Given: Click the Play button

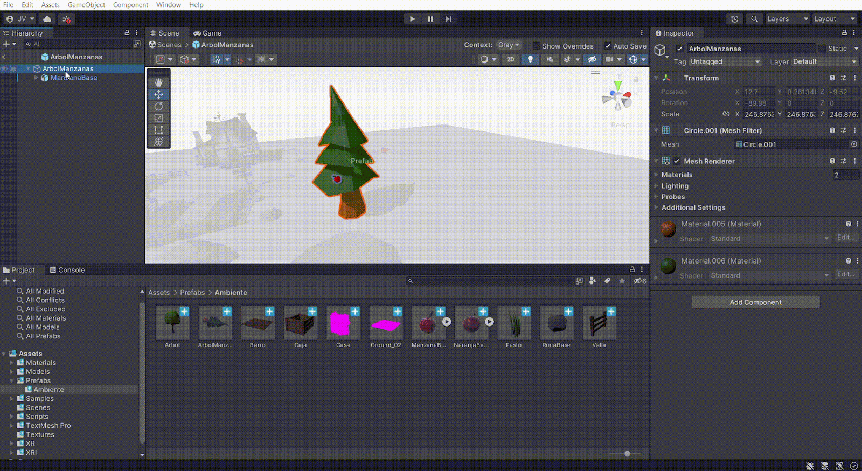Looking at the screenshot, I should point(412,19).
